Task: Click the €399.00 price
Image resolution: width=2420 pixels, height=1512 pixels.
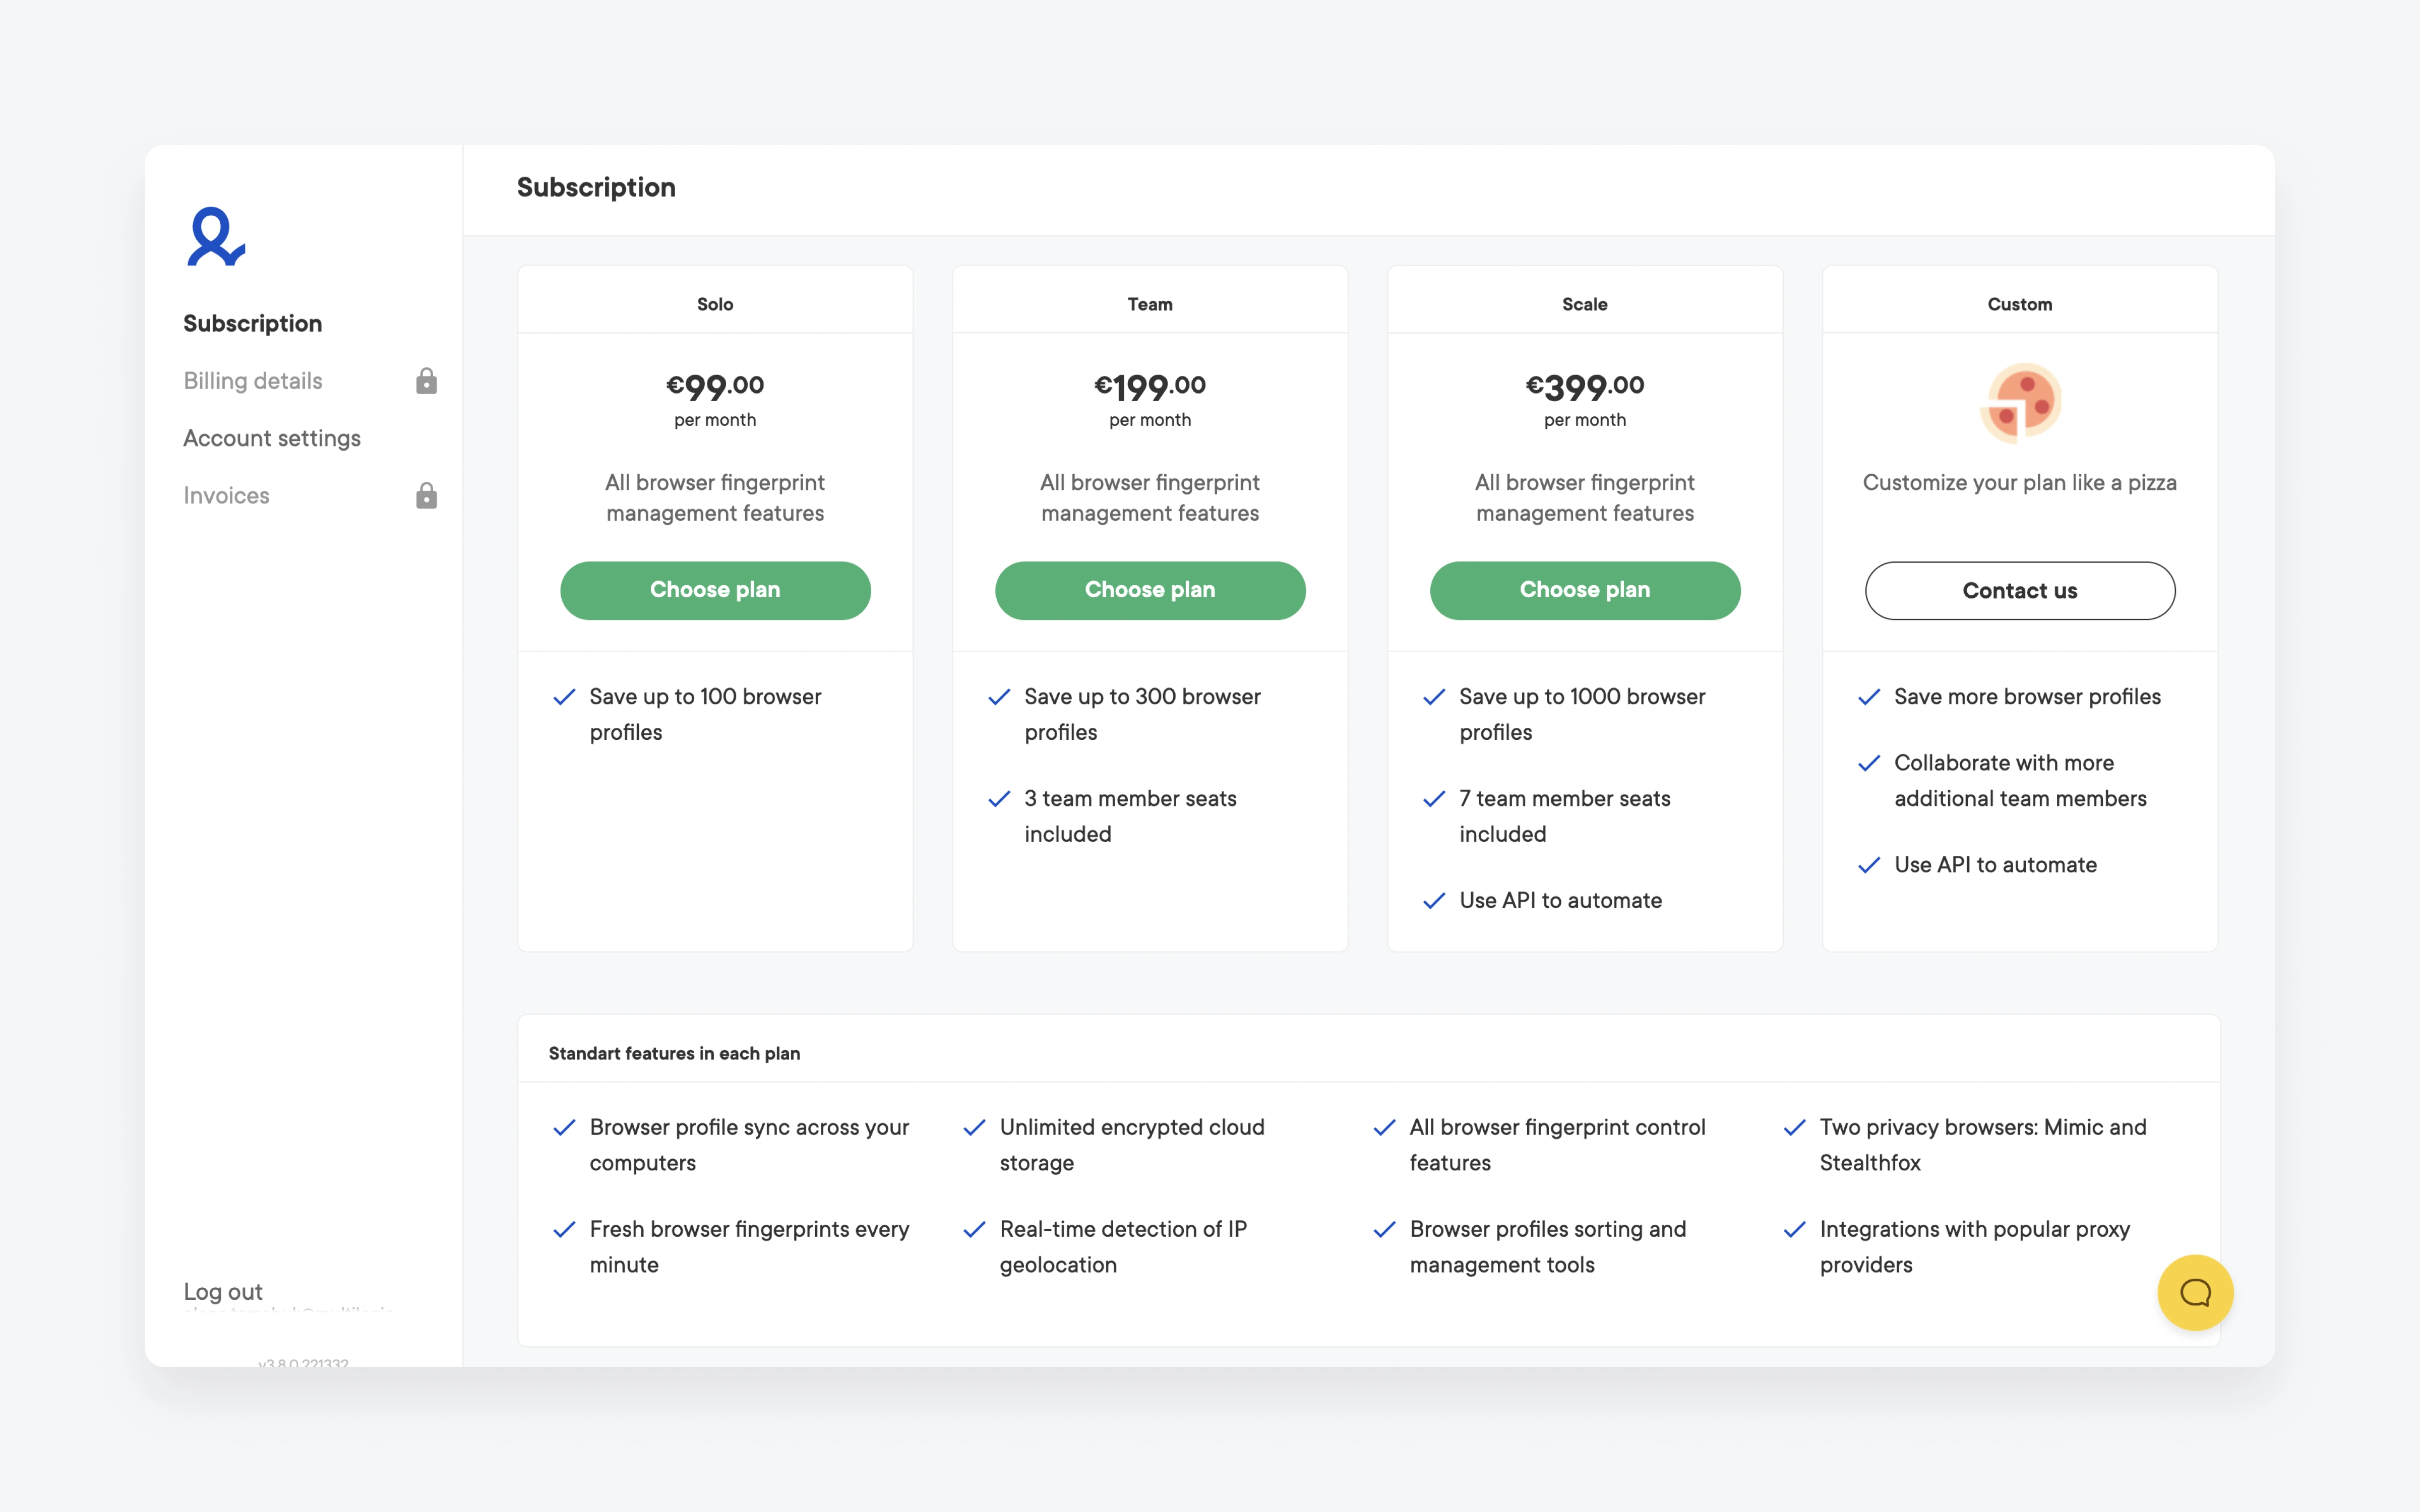Action: tap(1585, 386)
